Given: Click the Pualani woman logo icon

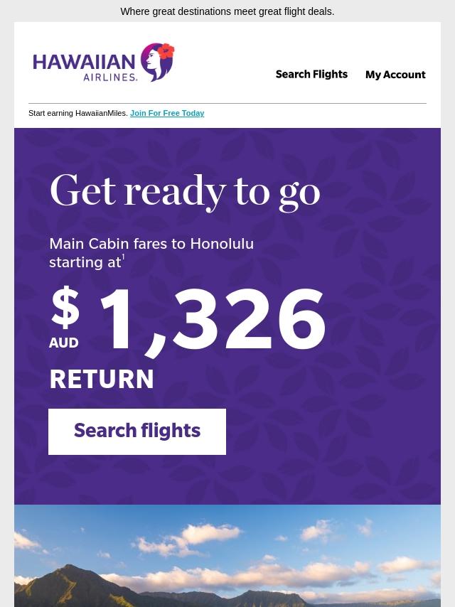Looking at the screenshot, I should coord(157,62).
